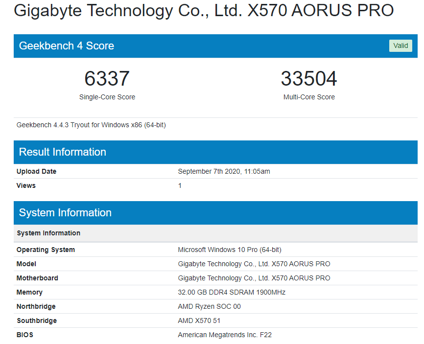Click the Southbridge label

click(x=37, y=321)
